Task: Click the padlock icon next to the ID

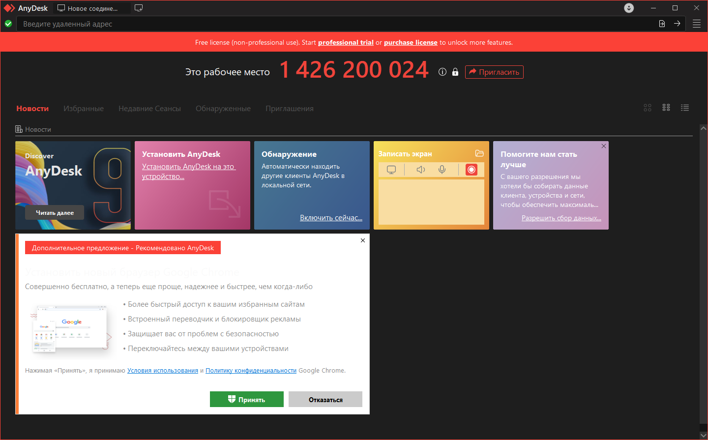Action: 455,72
